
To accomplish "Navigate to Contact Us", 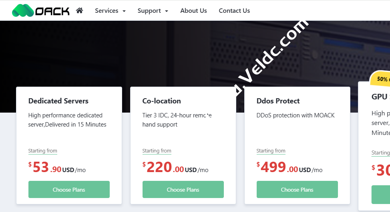I will (234, 11).
